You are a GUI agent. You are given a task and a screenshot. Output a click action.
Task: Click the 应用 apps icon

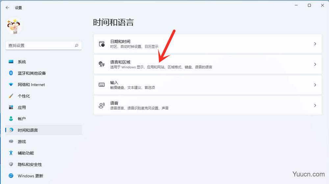11,107
